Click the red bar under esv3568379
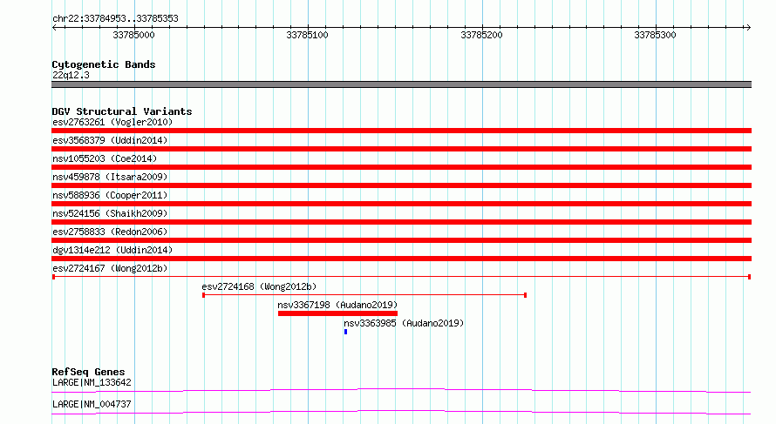The image size is (776, 424). click(x=401, y=149)
